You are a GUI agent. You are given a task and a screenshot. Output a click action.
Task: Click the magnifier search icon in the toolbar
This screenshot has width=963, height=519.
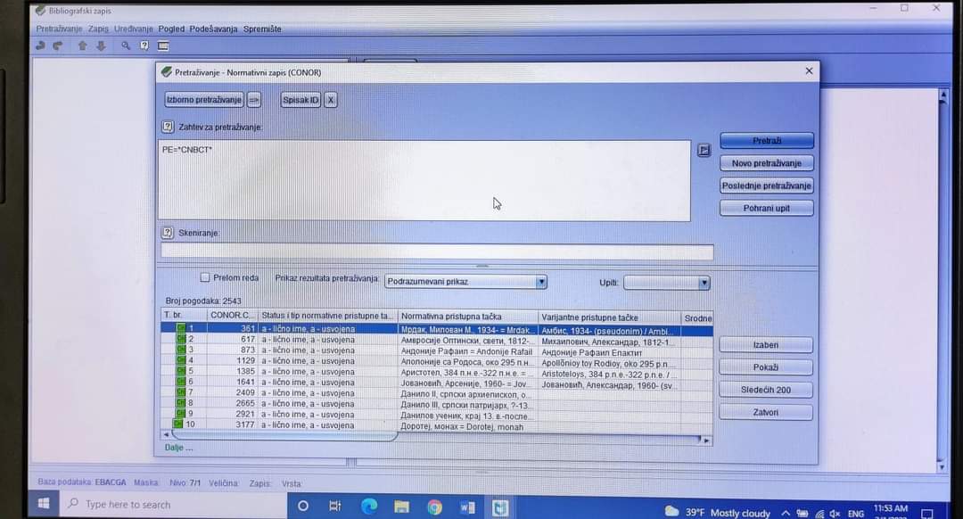coord(126,45)
